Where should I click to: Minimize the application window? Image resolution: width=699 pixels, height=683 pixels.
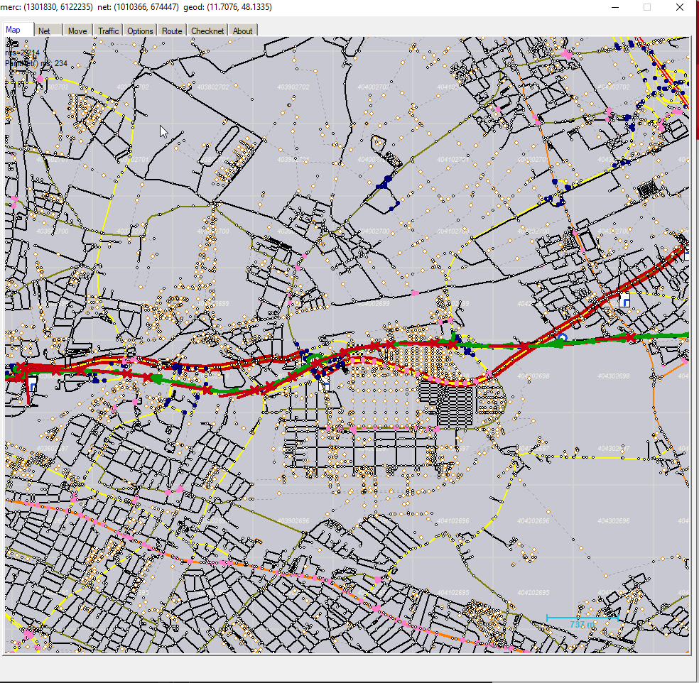pyautogui.click(x=614, y=7)
